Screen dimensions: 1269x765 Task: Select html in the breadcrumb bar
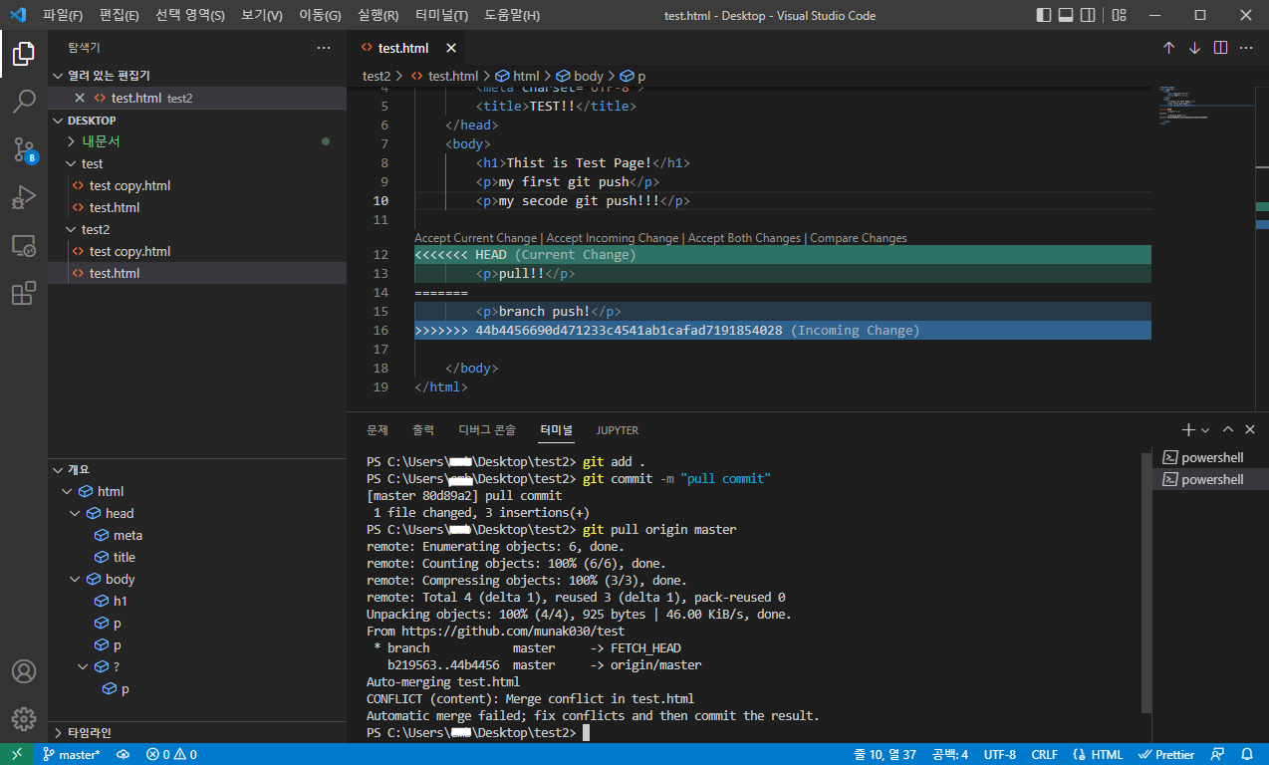click(x=517, y=76)
